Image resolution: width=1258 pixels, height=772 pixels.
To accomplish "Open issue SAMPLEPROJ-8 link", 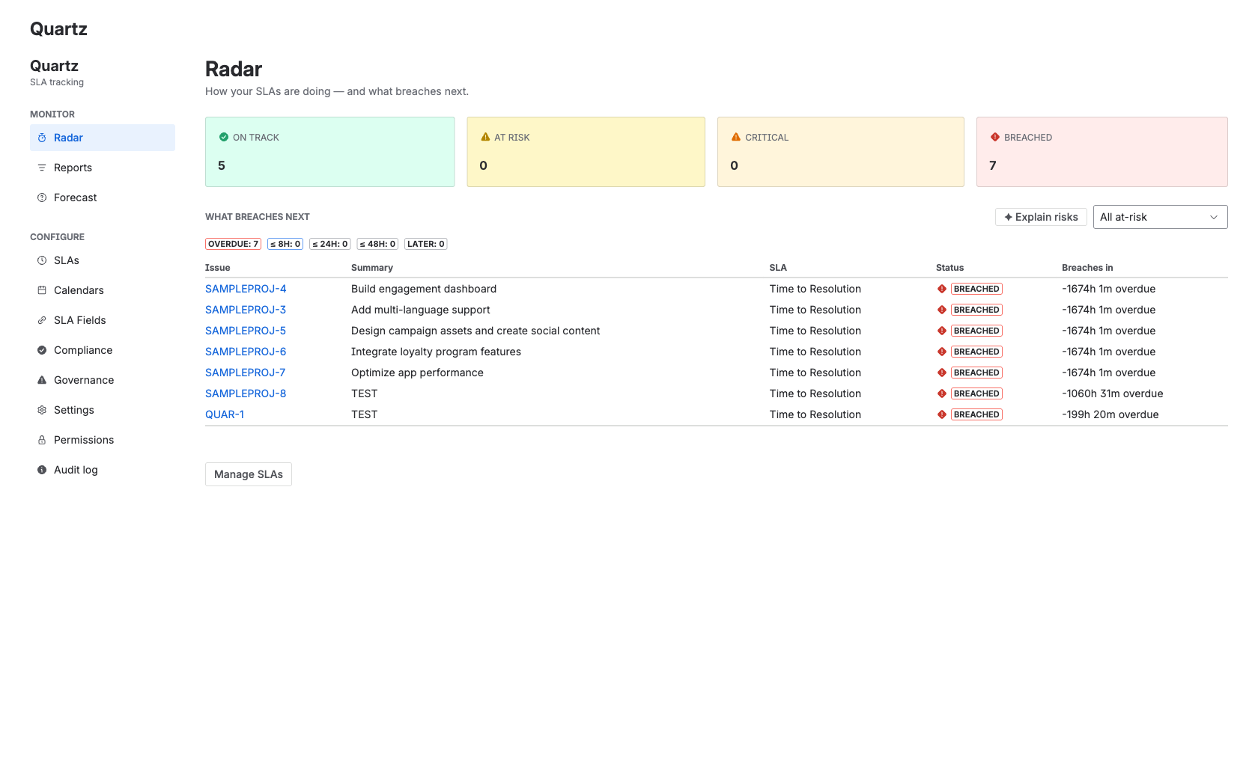I will tap(246, 393).
